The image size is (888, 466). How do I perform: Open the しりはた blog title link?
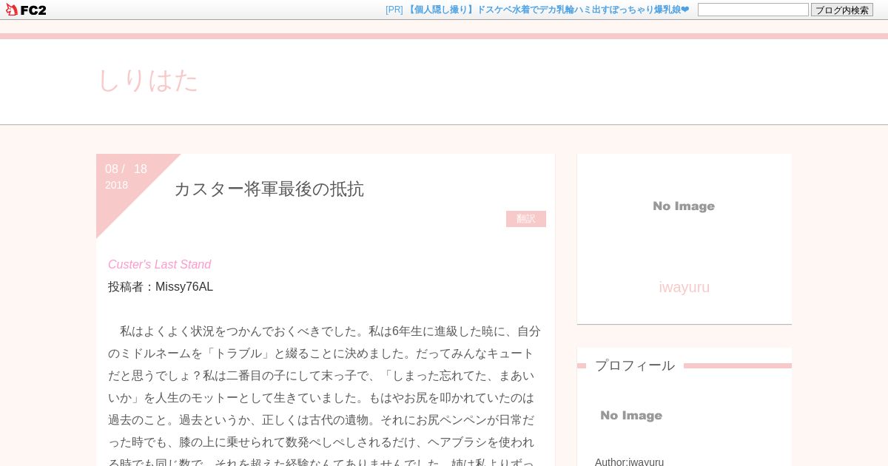coord(148,80)
